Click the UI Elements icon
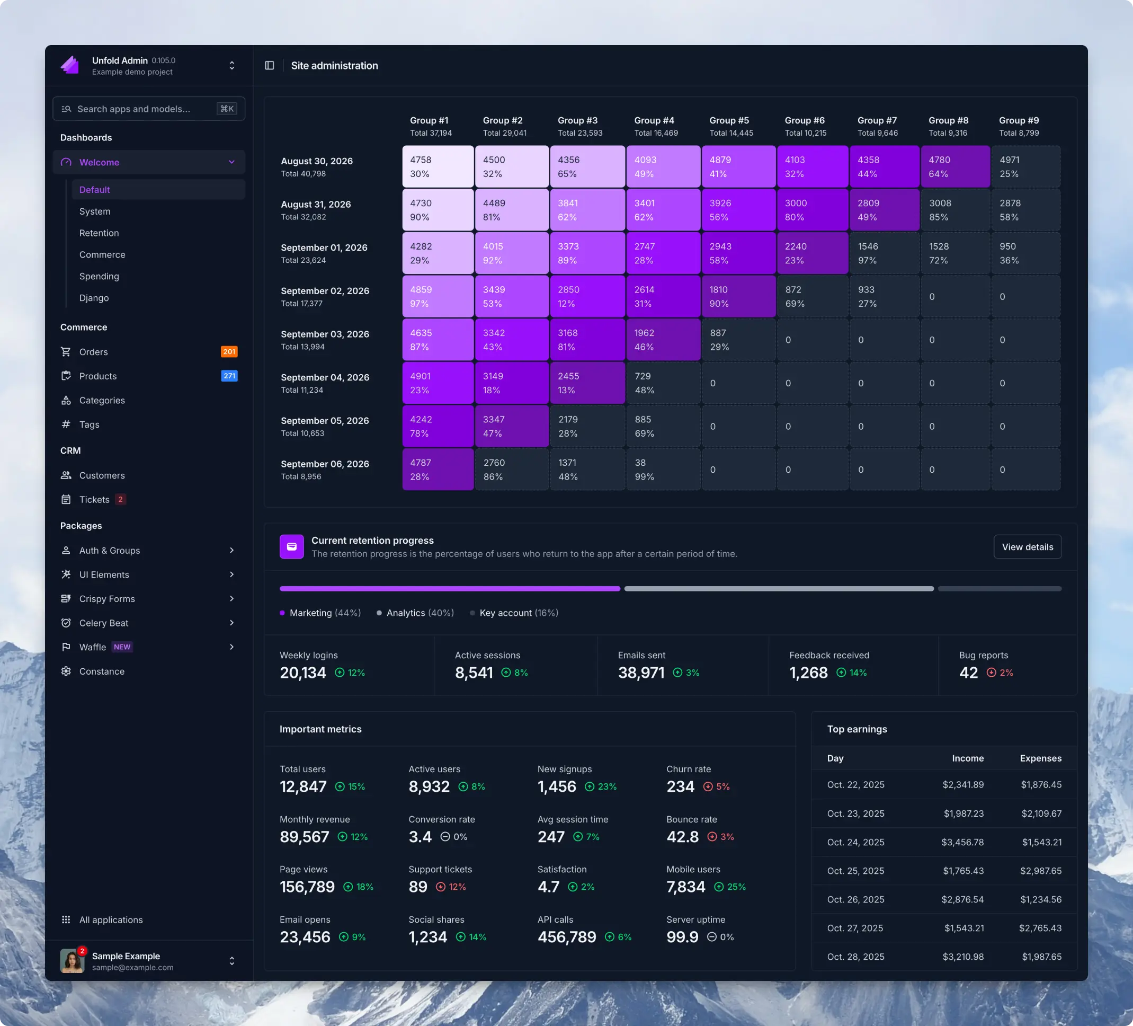 (x=66, y=574)
